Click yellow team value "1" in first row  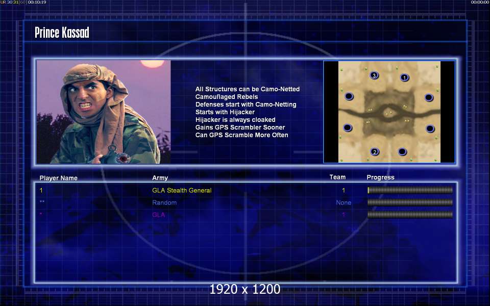click(344, 190)
